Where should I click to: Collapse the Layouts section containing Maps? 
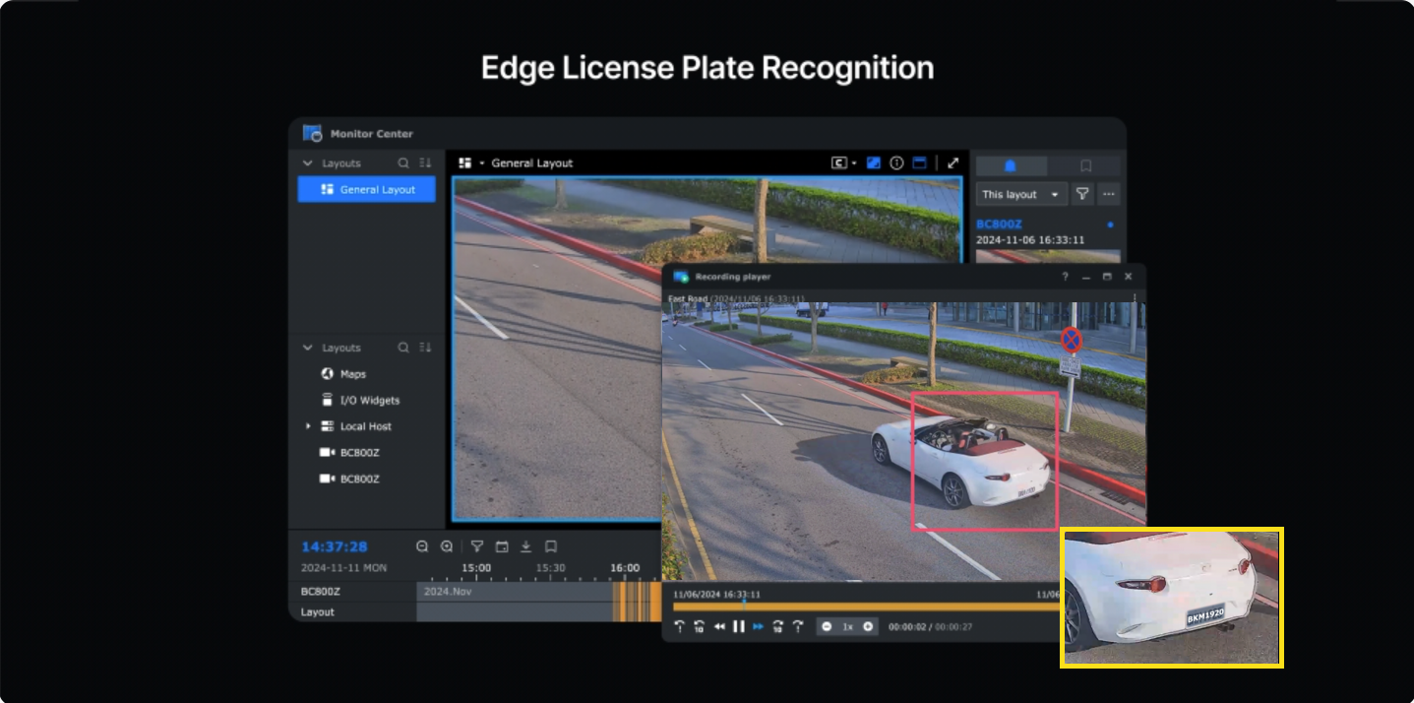pos(308,348)
